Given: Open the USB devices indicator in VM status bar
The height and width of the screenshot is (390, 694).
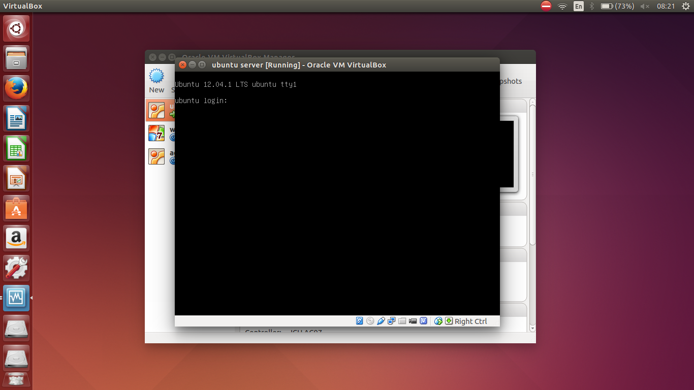Looking at the screenshot, I should click(x=381, y=321).
